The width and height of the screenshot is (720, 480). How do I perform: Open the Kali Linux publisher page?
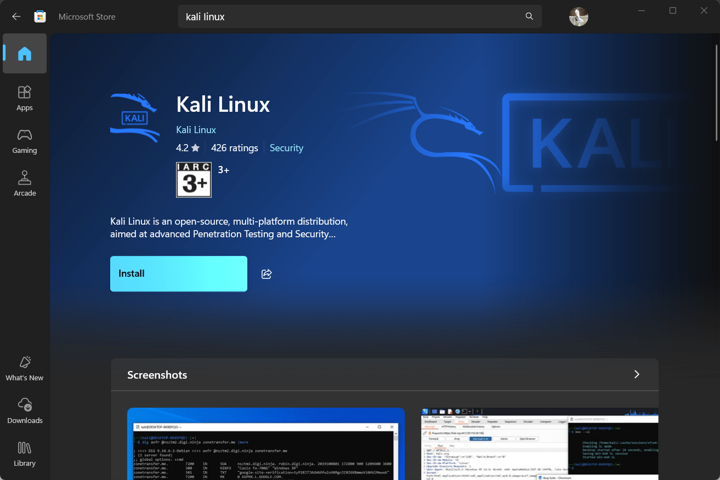[x=196, y=129]
